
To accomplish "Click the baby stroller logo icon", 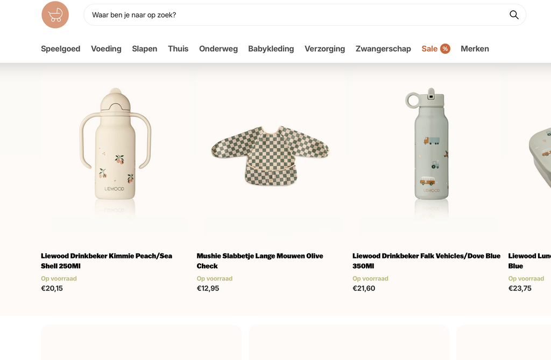I will pyautogui.click(x=55, y=15).
